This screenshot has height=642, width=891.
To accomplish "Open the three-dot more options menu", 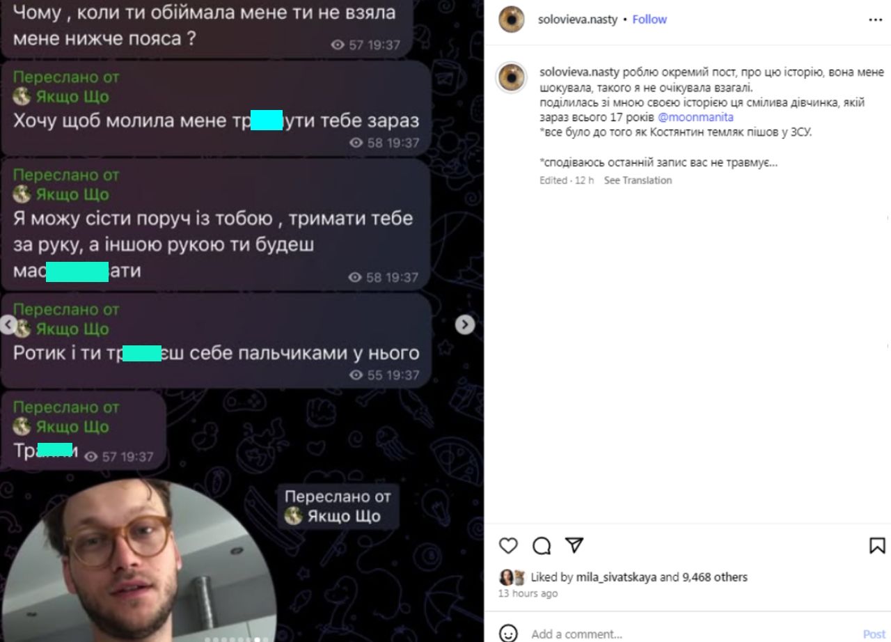I will coord(876,19).
